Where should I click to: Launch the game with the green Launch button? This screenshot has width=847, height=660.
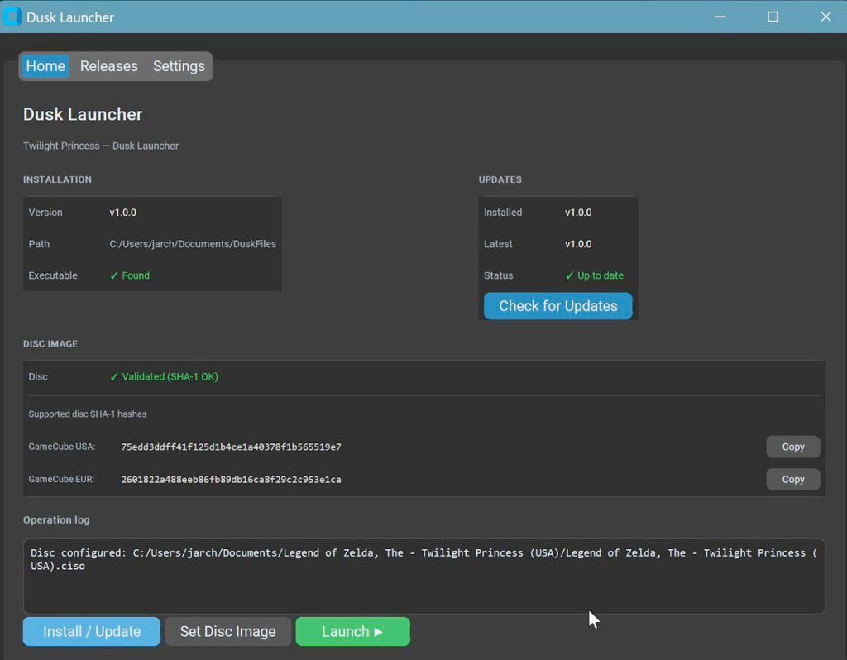tap(352, 631)
